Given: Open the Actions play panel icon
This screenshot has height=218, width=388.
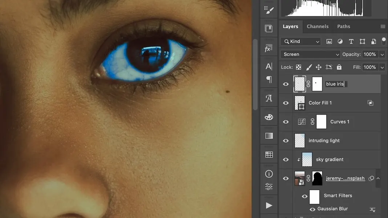Looking at the screenshot, I should click(269, 205).
